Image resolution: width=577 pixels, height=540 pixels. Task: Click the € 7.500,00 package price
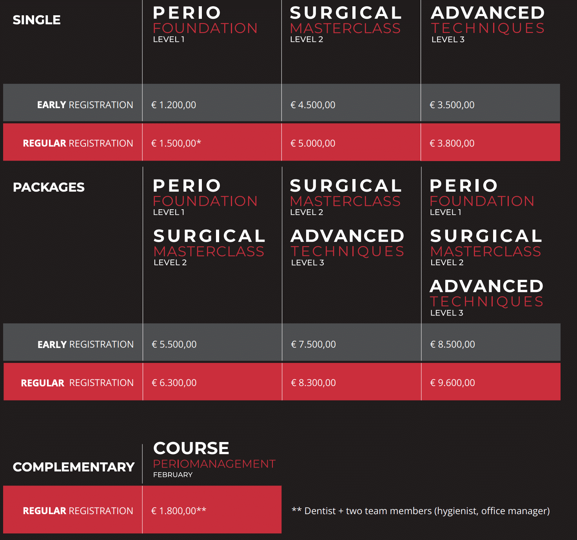(x=313, y=344)
